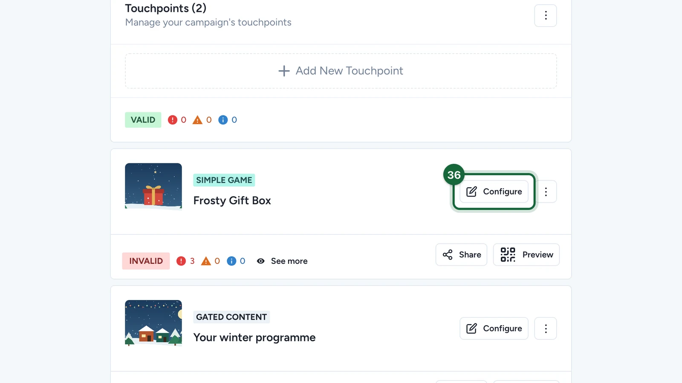This screenshot has width=682, height=383.
Task: Share the Frosty Gift Box touchpoint
Action: pyautogui.click(x=461, y=254)
